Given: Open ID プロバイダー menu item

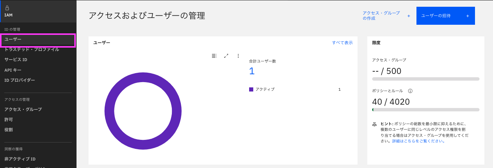Looking at the screenshot, I should tap(20, 80).
